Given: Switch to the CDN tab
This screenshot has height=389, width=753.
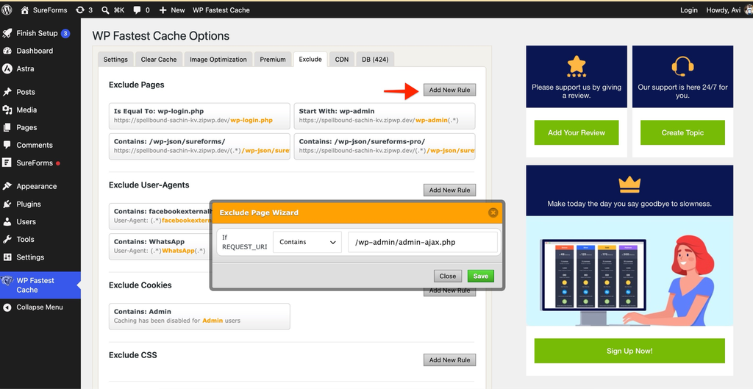Looking at the screenshot, I should [x=341, y=60].
